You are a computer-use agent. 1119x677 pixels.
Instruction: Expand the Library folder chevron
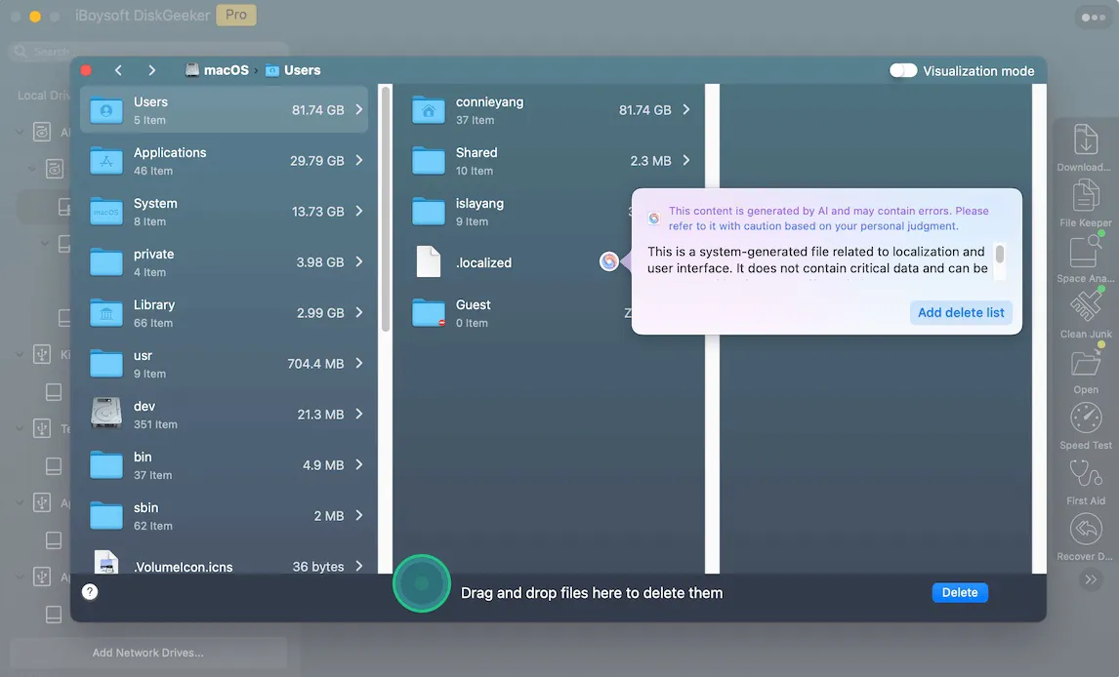click(x=359, y=312)
